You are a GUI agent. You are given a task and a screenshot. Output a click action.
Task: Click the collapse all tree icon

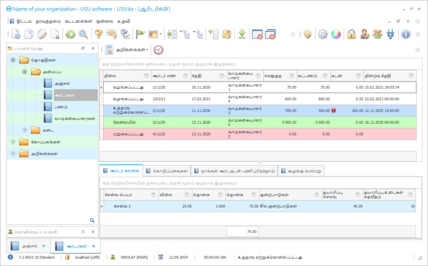pos(198,34)
